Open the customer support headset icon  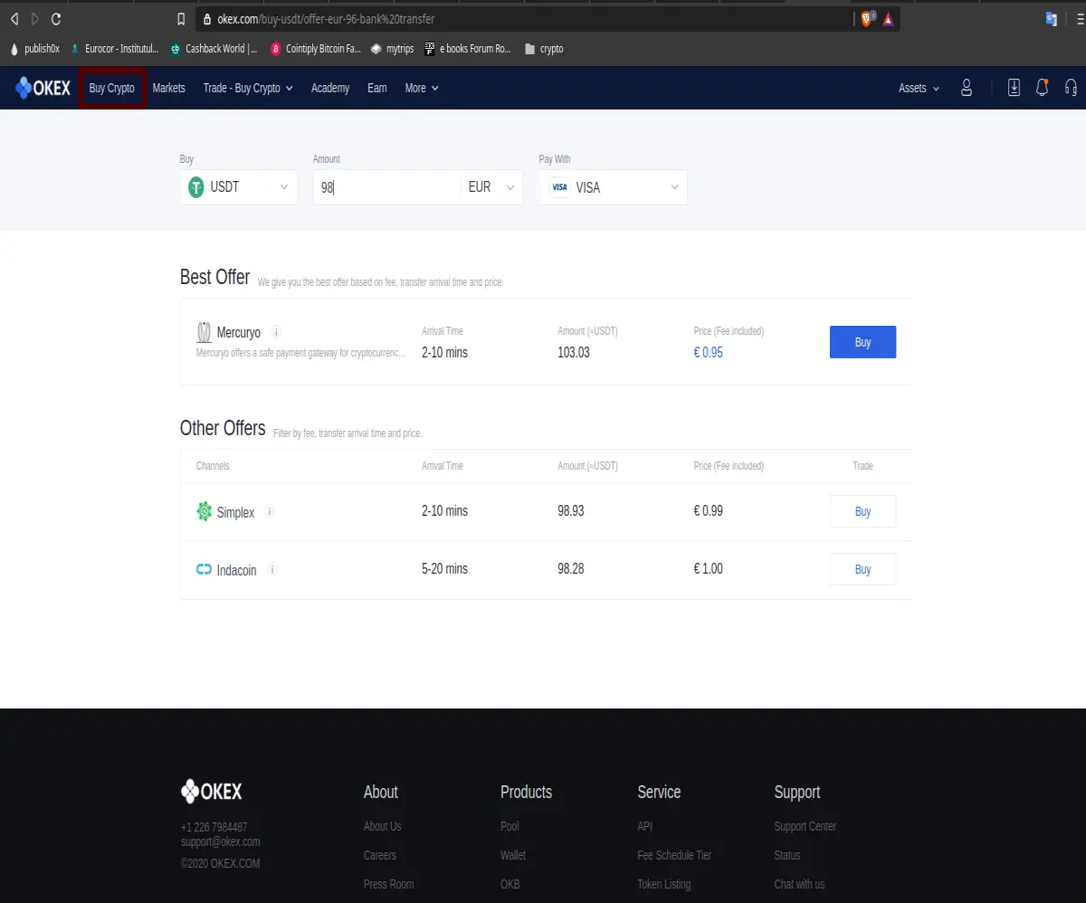[1072, 88]
